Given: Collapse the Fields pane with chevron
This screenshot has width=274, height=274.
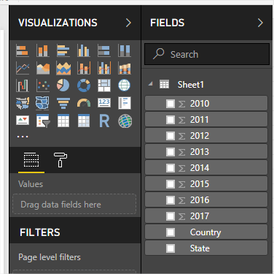Looking at the screenshot, I should click(x=260, y=23).
